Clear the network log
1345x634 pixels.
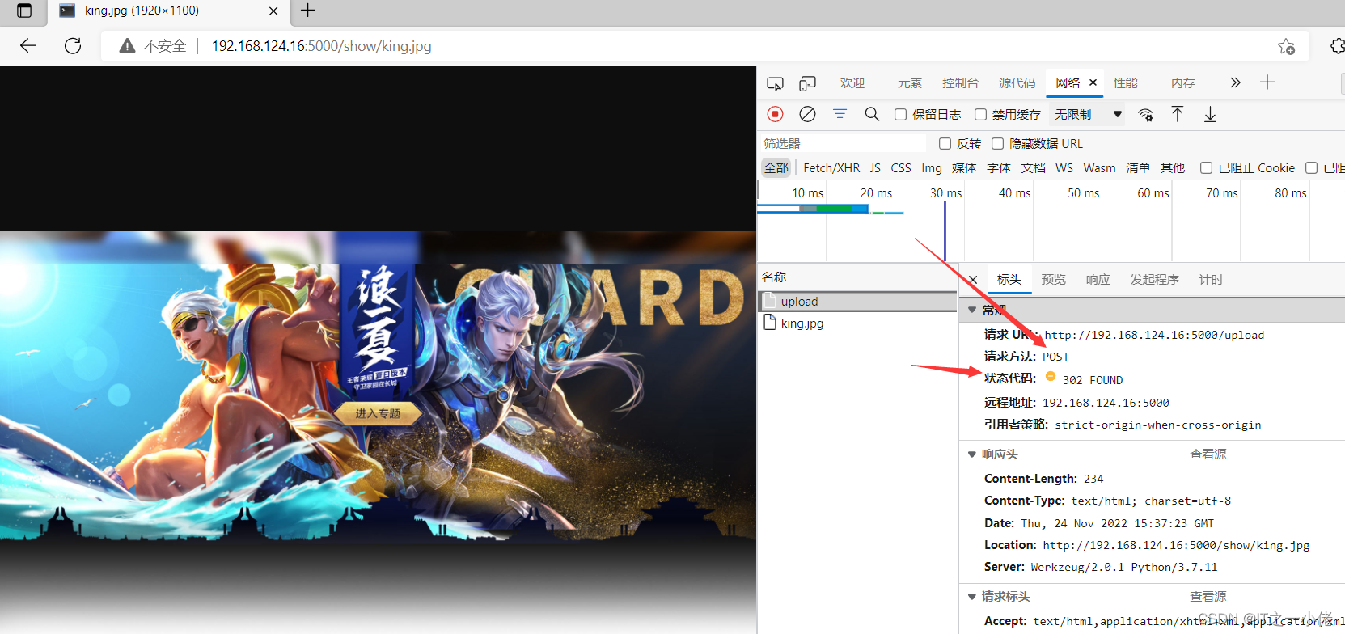coord(807,114)
